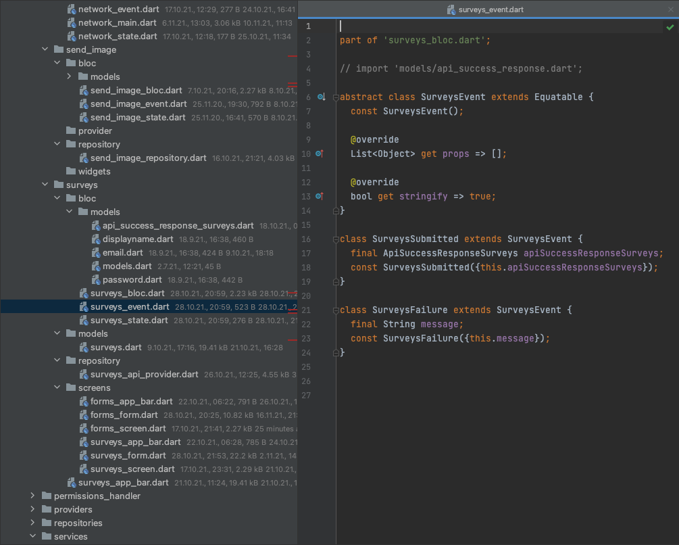Click the green inspection checkmark indicator
Viewport: 679px width, 545px height.
[x=670, y=27]
